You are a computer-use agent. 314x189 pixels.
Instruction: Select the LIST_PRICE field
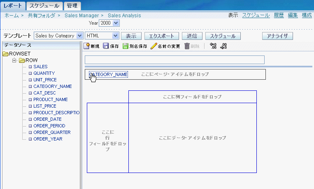coord(45,106)
